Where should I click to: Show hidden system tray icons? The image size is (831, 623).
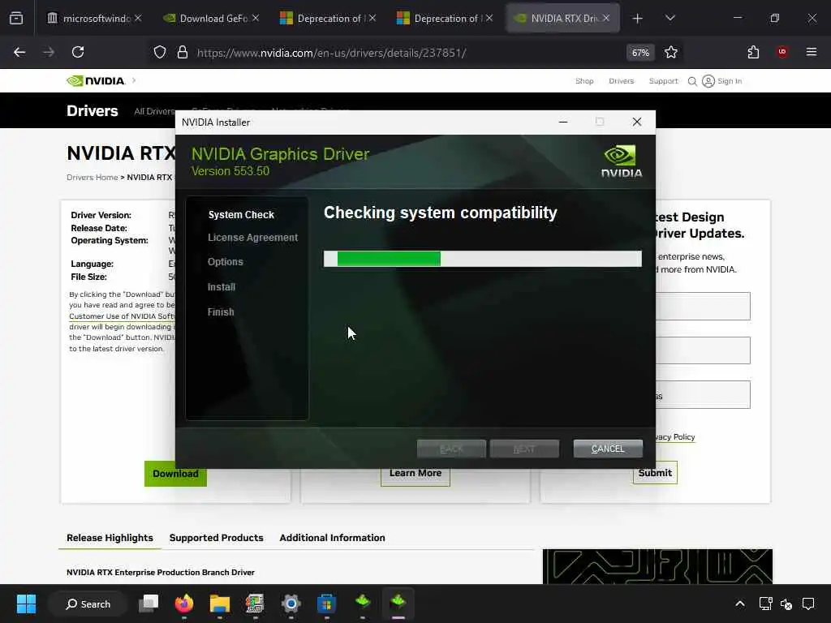point(740,604)
